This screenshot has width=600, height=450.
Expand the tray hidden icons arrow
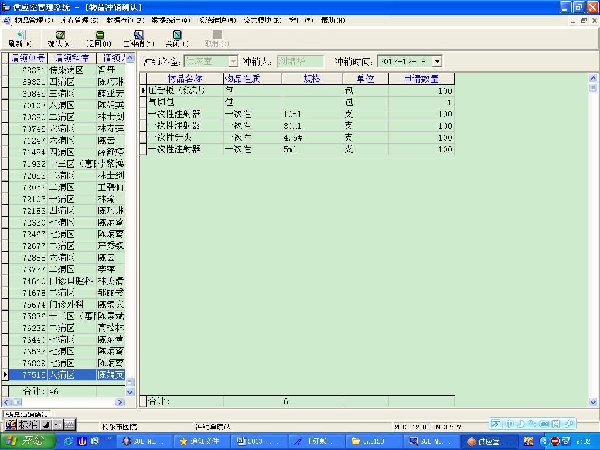pos(544,441)
